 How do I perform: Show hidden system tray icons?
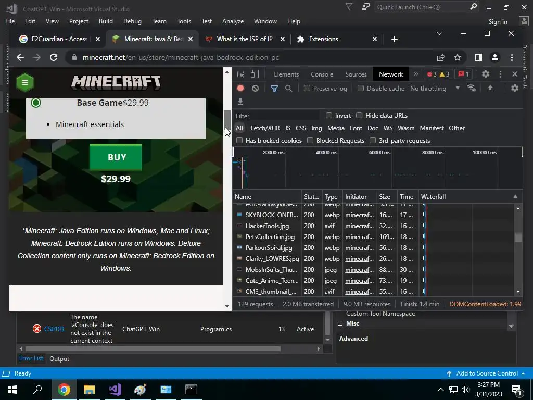440,390
